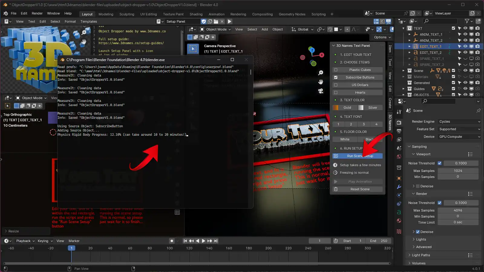
Task: Add new collection in outliner
Action: click(x=478, y=21)
